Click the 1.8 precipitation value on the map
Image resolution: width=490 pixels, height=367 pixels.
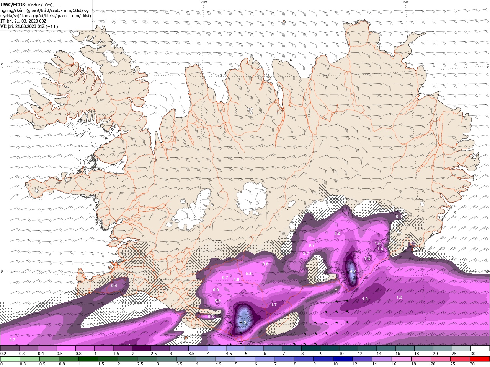pos(380,249)
